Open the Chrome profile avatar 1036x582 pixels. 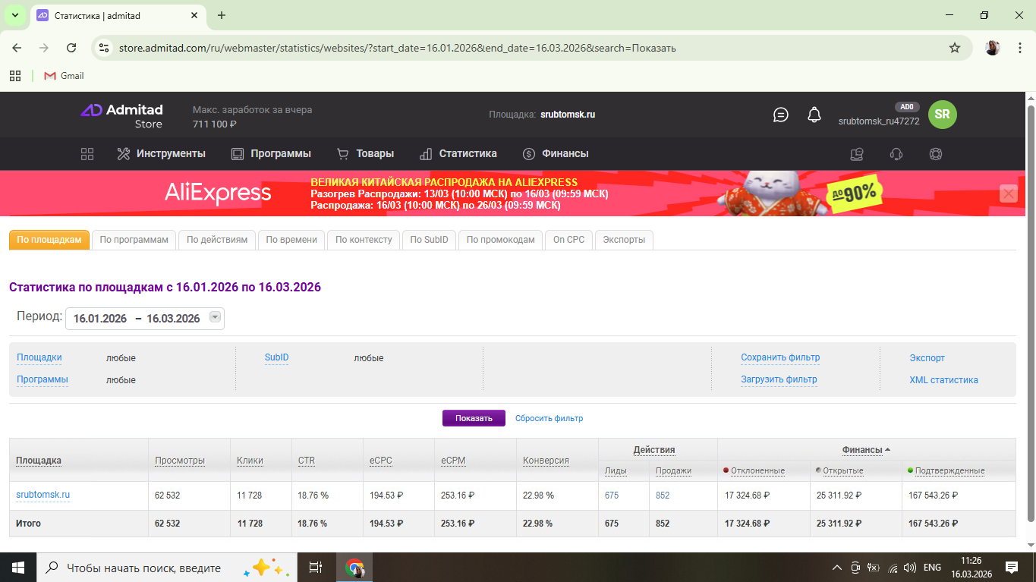(992, 48)
